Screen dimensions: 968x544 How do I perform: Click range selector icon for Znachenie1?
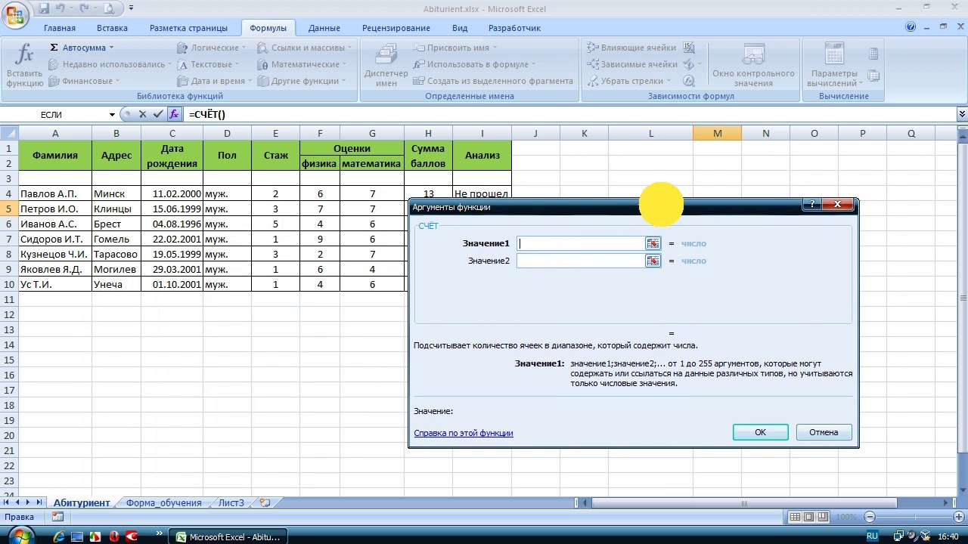pos(653,243)
